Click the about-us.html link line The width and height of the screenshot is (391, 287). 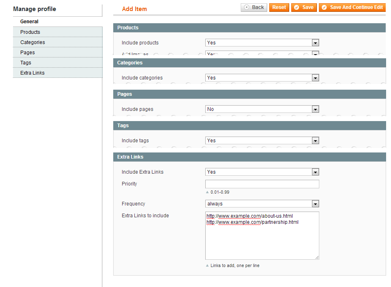(250, 216)
